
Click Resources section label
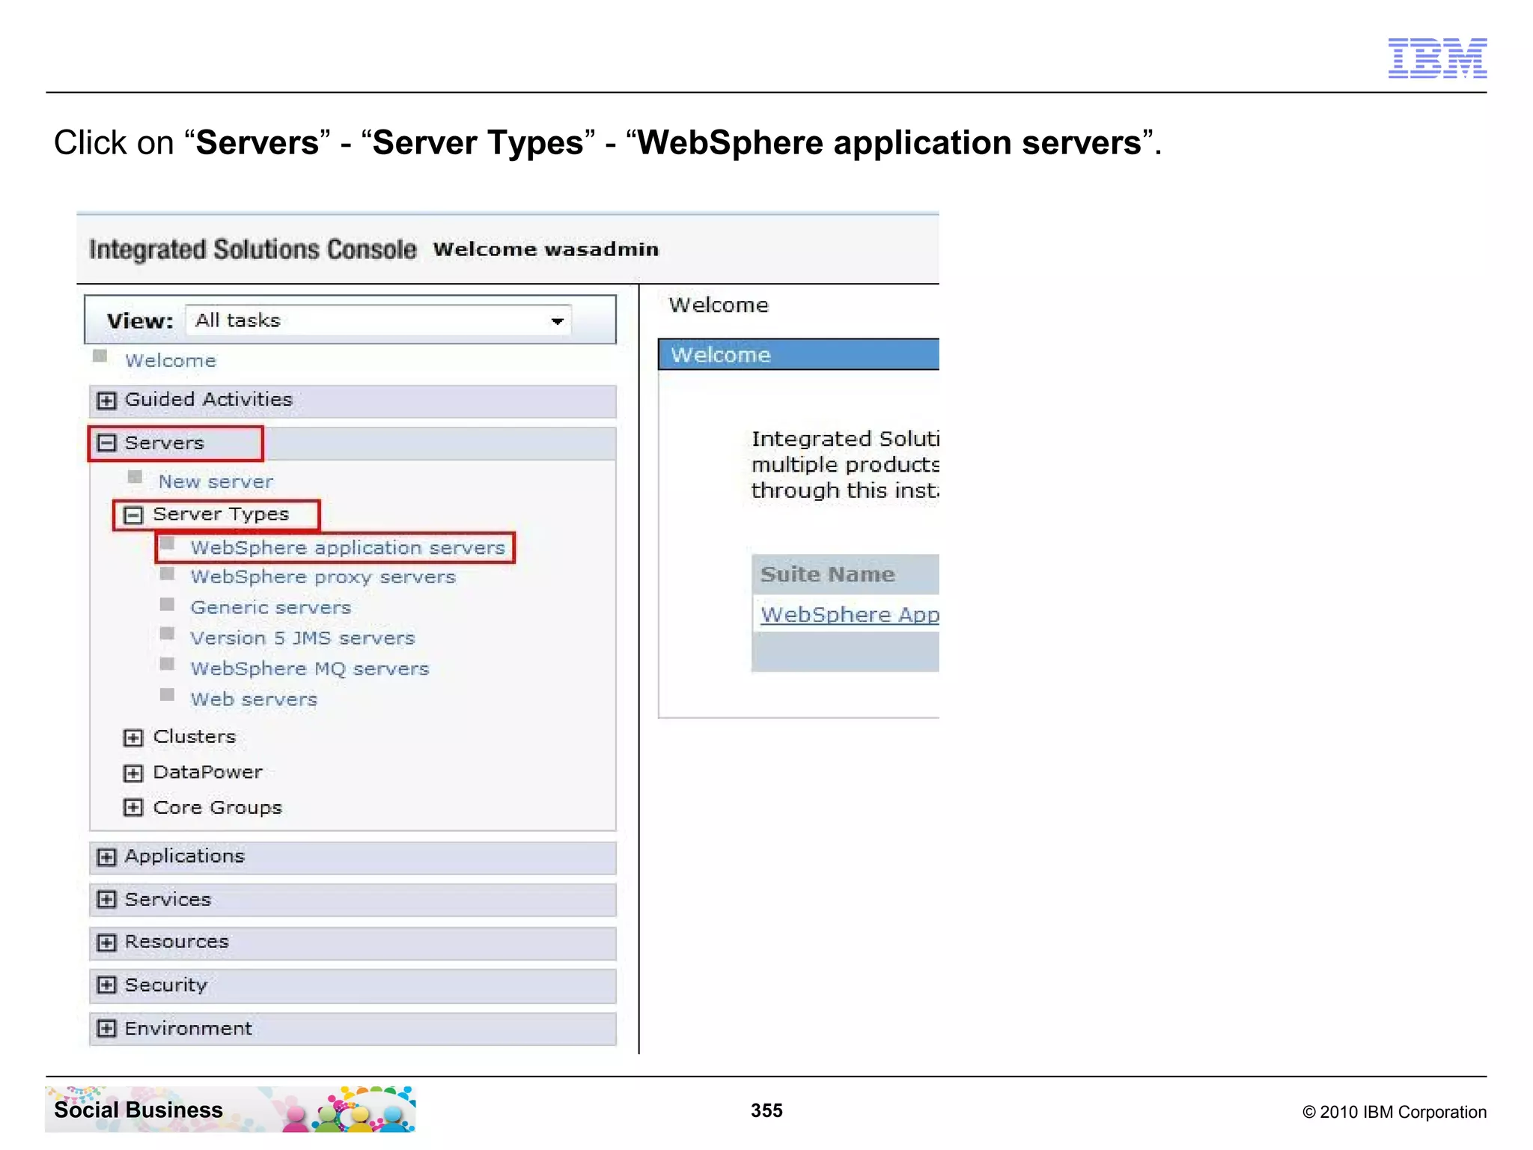point(177,942)
